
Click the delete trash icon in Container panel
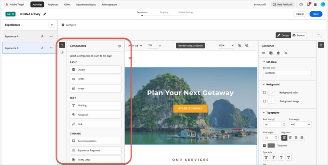(278, 53)
